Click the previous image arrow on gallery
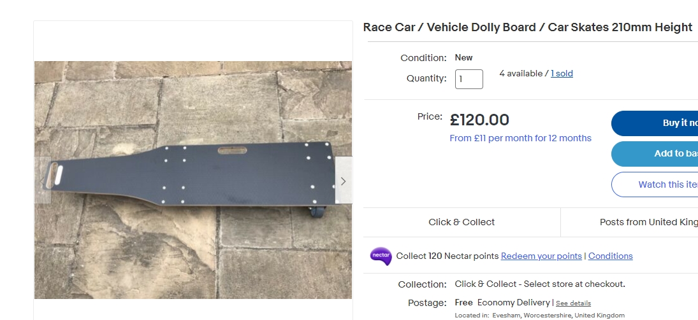Screen dimensions: 698x320 [43, 181]
